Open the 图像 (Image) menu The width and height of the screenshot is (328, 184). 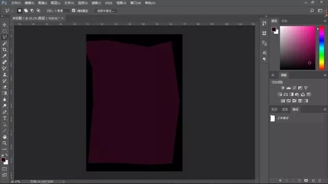click(43, 3)
